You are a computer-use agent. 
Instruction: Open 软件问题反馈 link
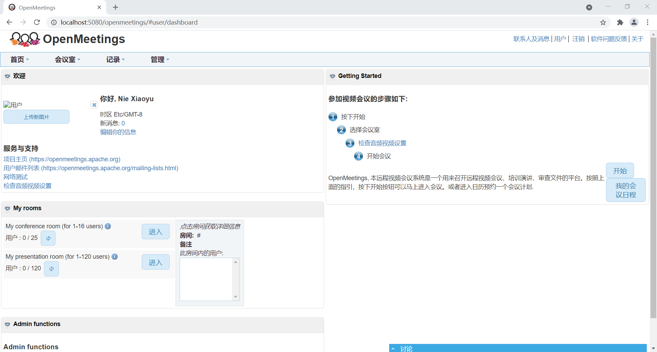tap(609, 39)
